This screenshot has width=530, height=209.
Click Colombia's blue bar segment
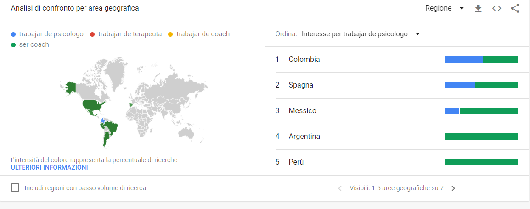coord(463,60)
